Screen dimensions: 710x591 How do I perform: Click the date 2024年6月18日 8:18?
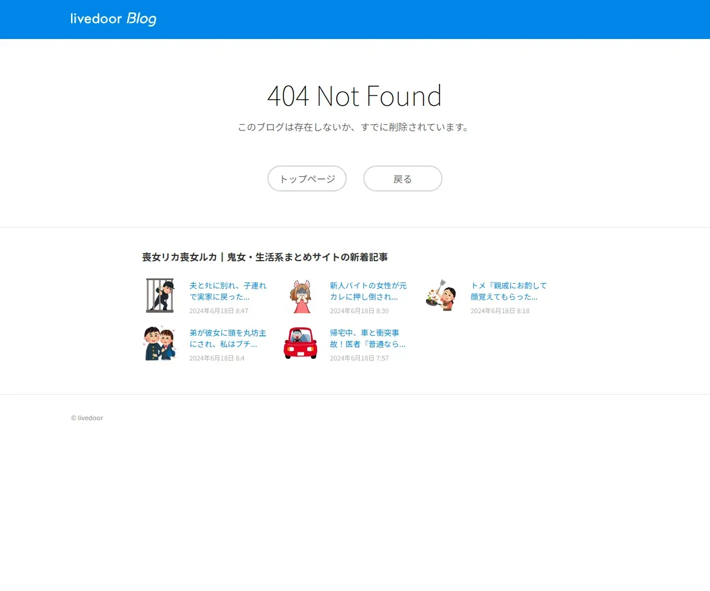coord(500,311)
